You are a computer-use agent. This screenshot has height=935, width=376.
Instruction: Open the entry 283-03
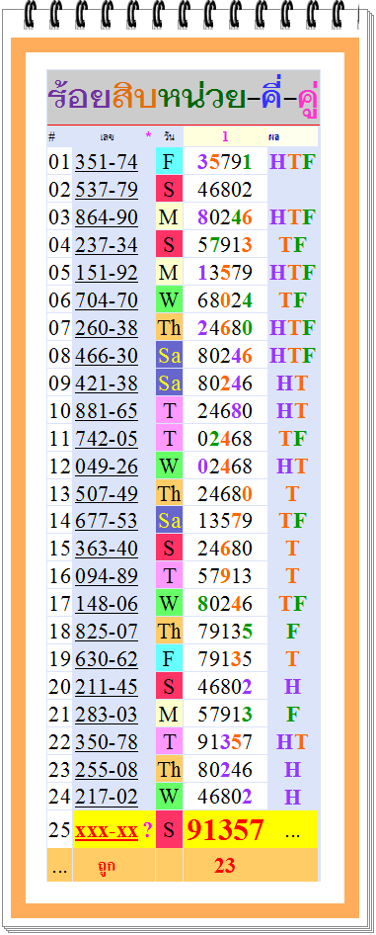tap(107, 714)
